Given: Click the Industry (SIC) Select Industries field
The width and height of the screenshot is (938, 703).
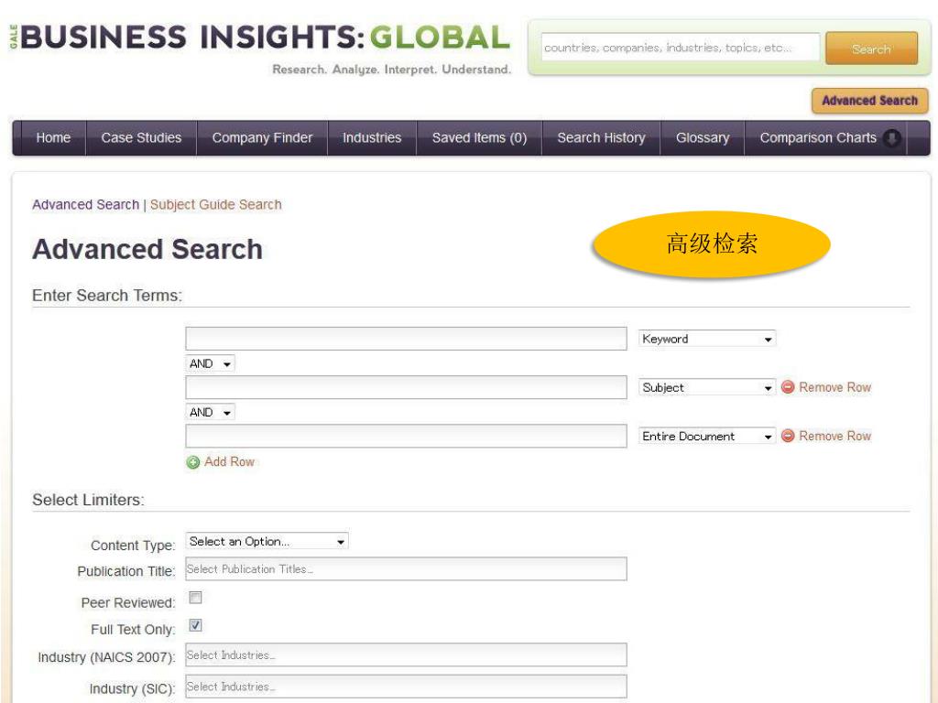Looking at the screenshot, I should (406, 687).
